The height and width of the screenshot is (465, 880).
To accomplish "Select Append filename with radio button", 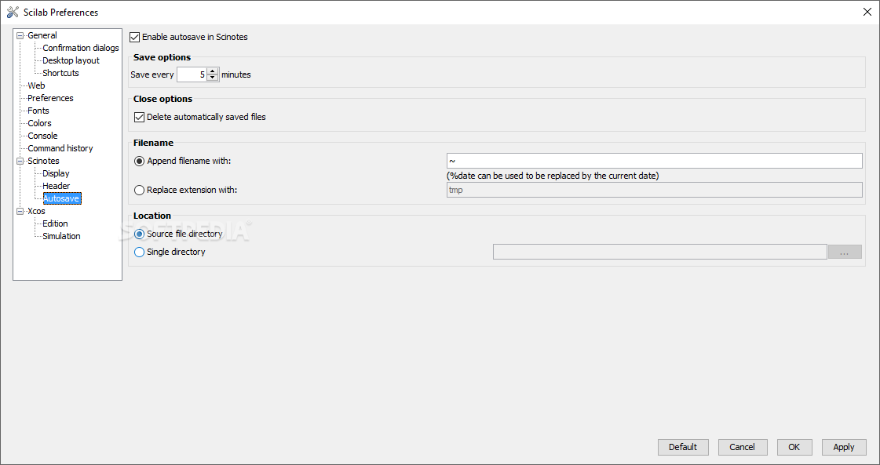I will [139, 161].
